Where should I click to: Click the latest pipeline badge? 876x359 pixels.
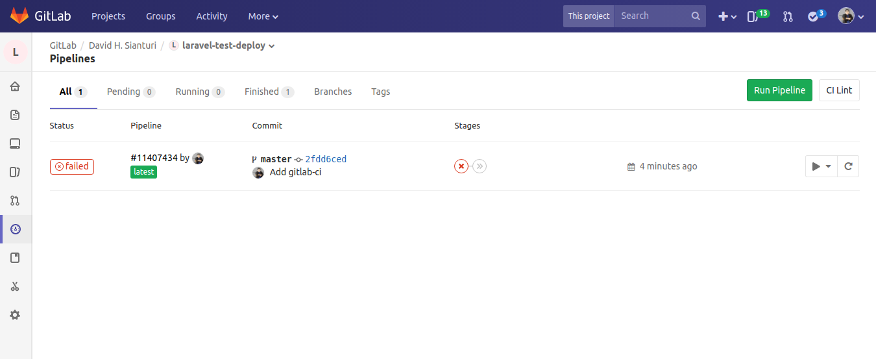pyautogui.click(x=144, y=172)
